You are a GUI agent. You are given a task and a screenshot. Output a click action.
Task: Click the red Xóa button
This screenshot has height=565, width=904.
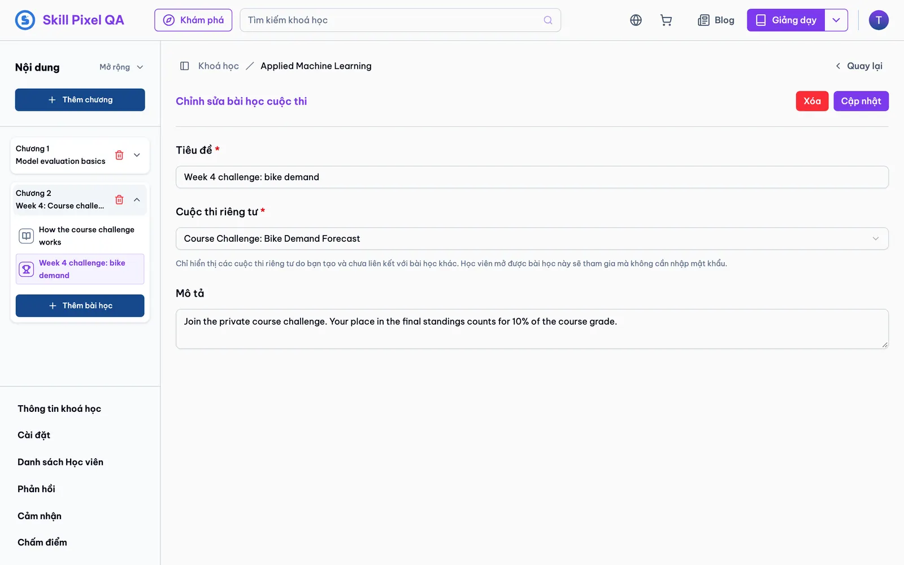coord(812,101)
